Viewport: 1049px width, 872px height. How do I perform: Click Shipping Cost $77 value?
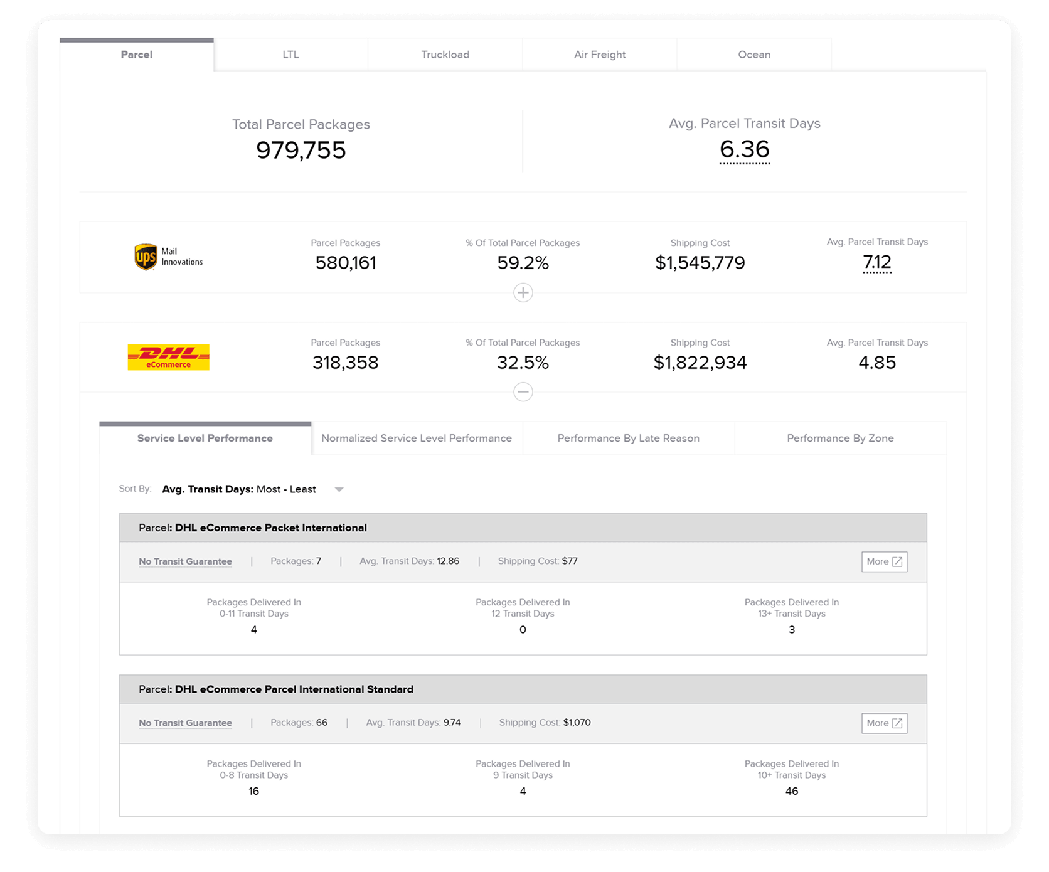570,561
